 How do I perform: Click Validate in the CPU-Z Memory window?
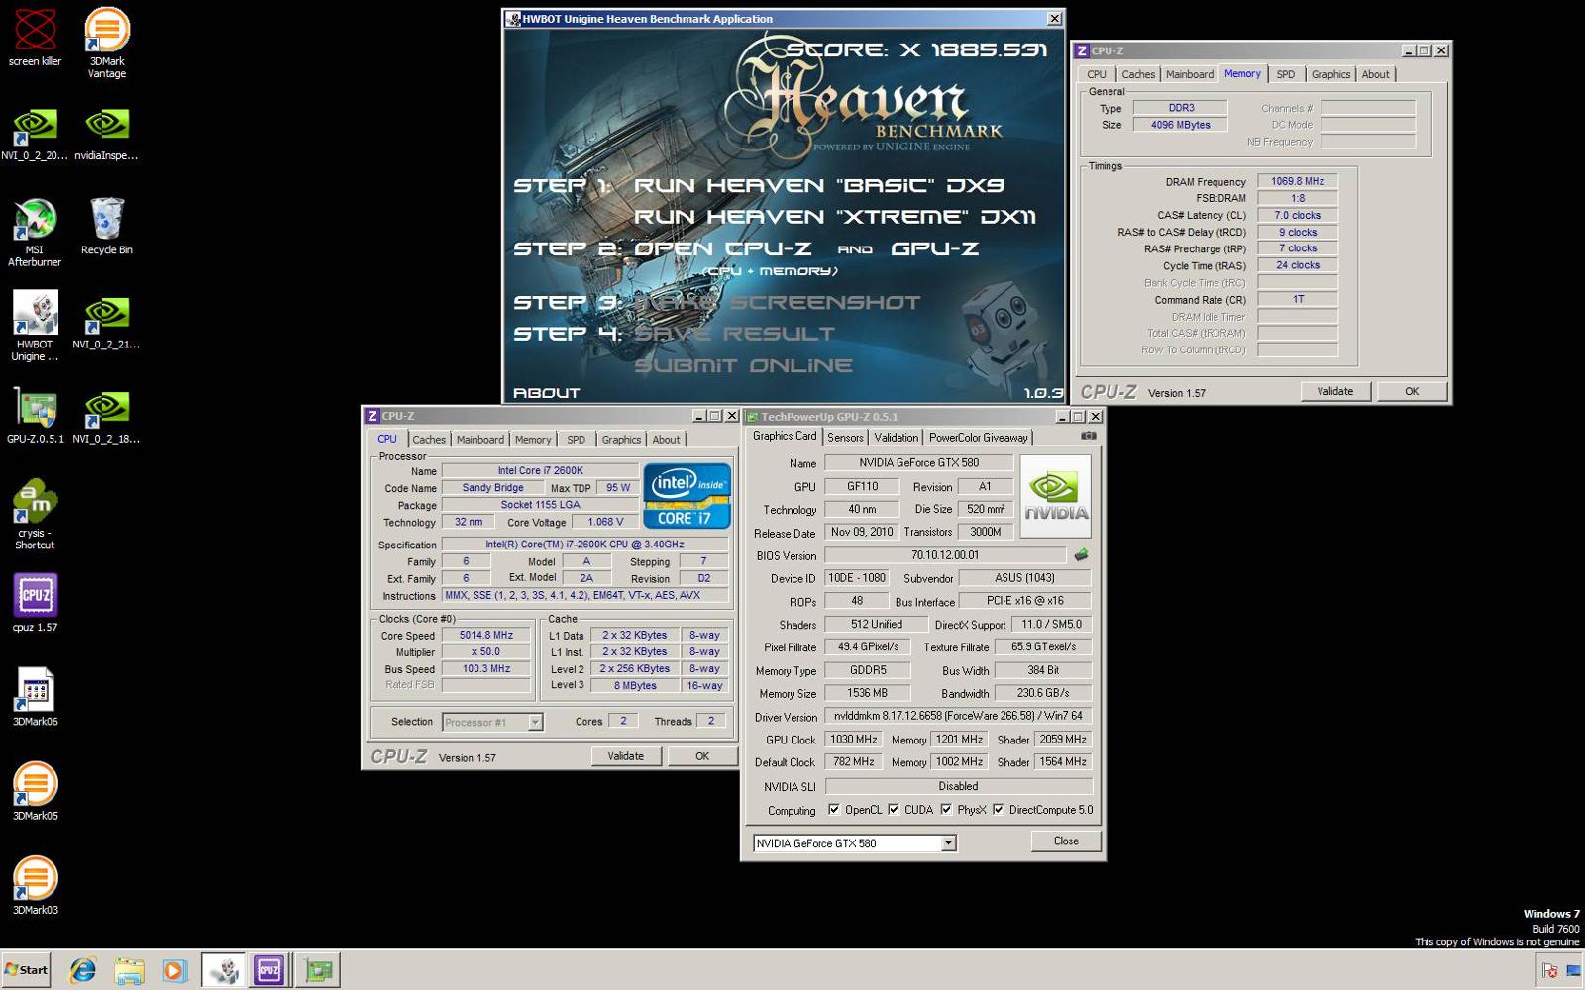(x=1335, y=391)
